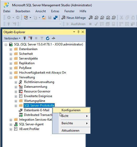Pin the Objekt-Explorer panel with pushpin icon
Screen dimensions: 137x147
(78, 32)
